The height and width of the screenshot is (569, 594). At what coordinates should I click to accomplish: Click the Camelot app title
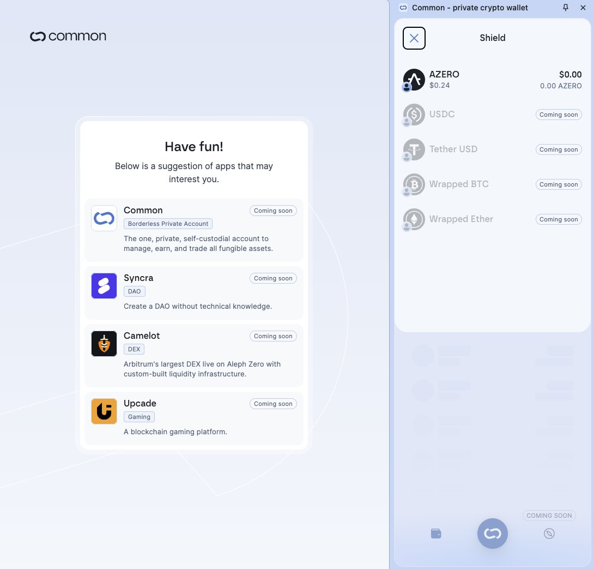142,336
